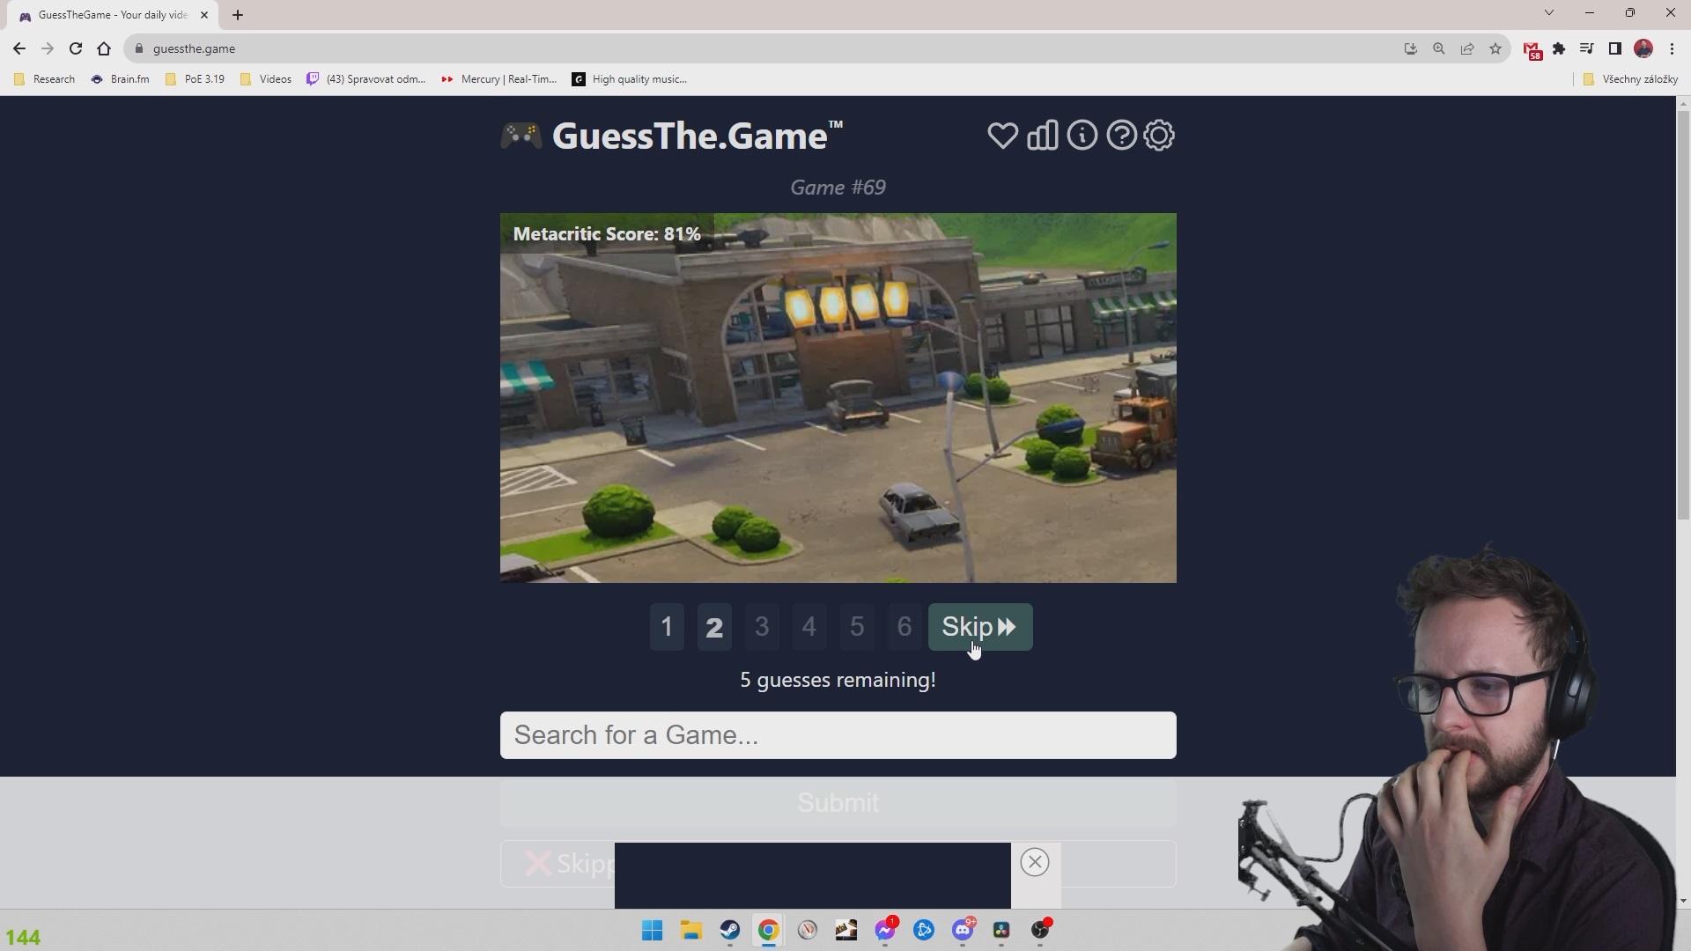Focus the Search for a Game field
The height and width of the screenshot is (951, 1691).
click(x=838, y=735)
